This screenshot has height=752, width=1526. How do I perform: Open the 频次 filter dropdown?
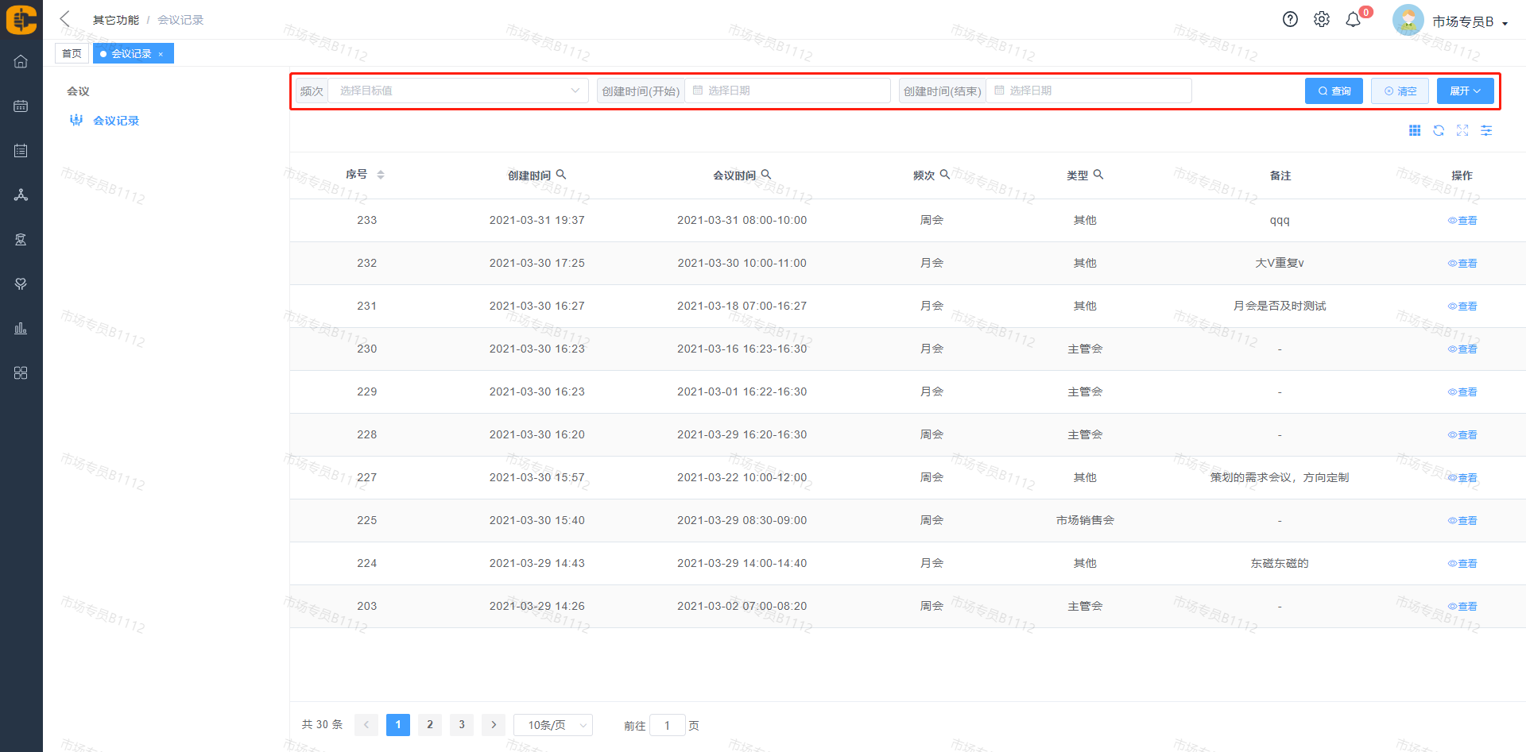coord(458,91)
